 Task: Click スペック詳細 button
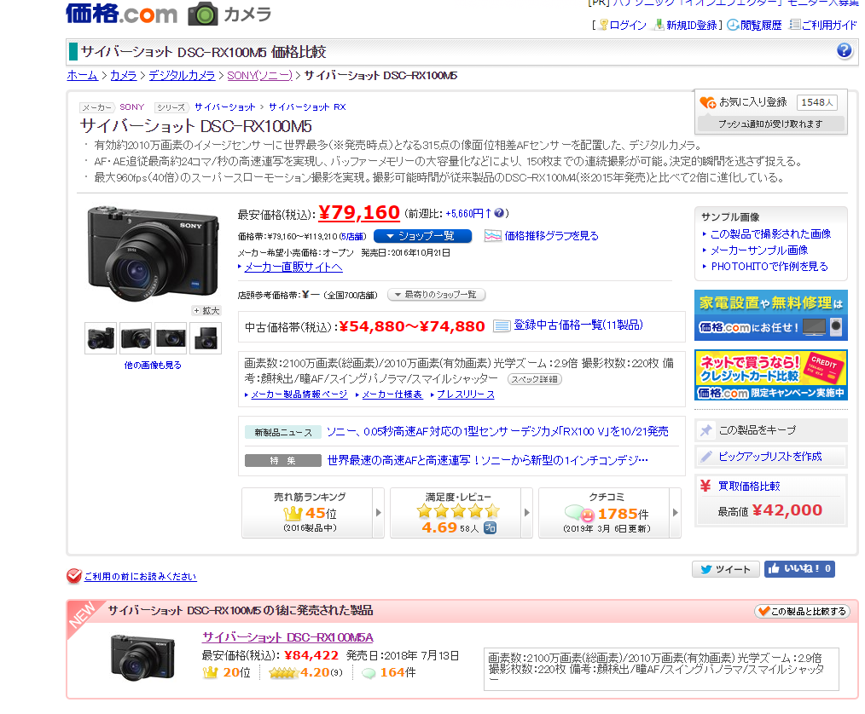pos(534,379)
